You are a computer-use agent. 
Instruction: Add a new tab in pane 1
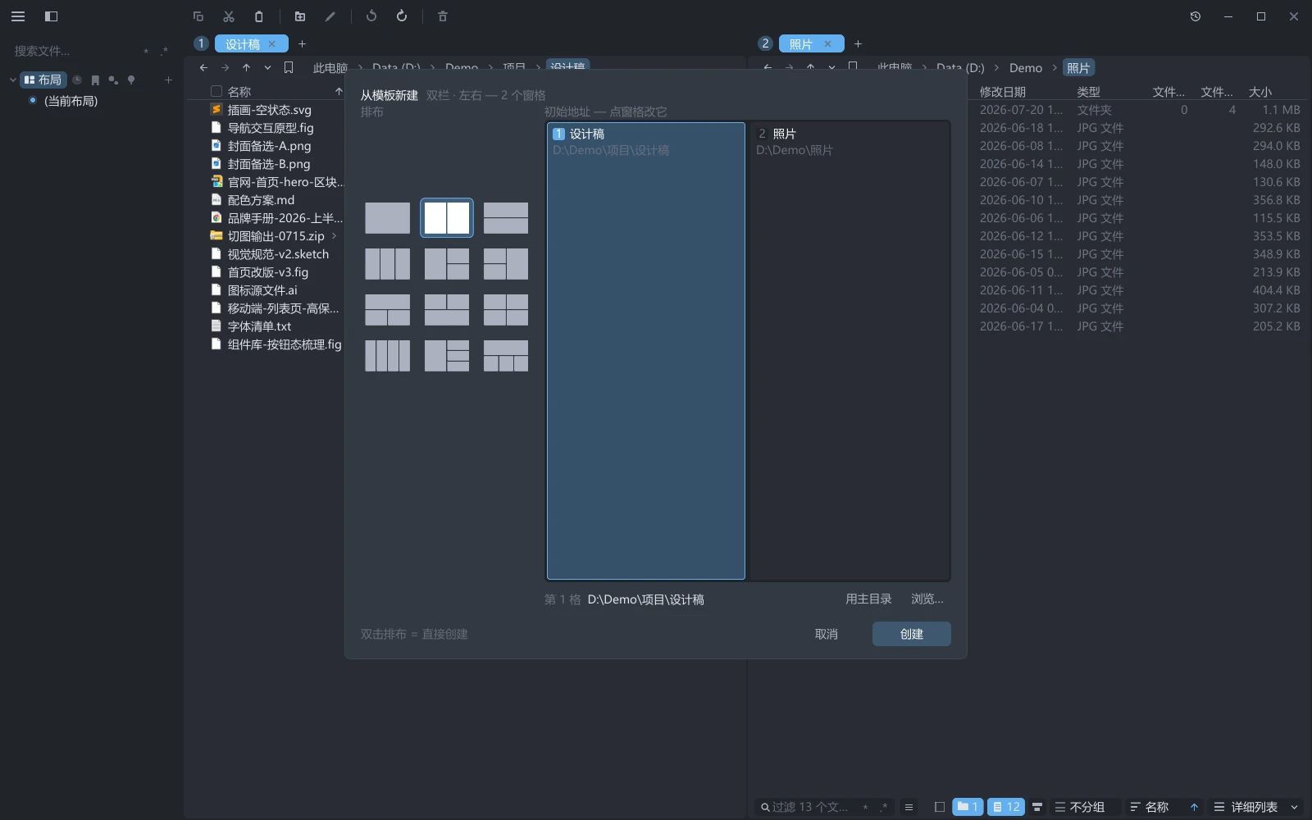[x=302, y=43]
